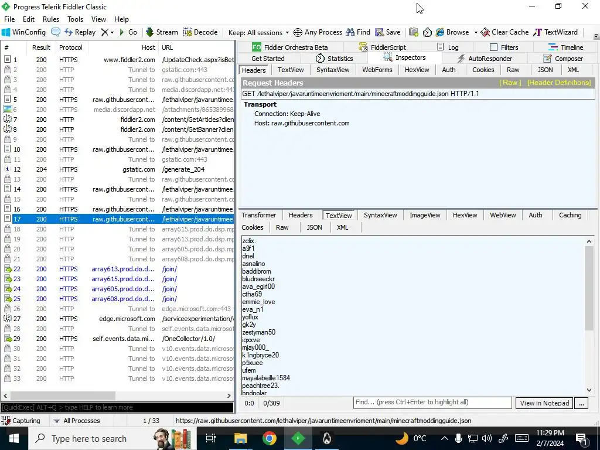Viewport: 600px width, 450px height.
Task: Open the Composer tab
Action: tap(563, 59)
